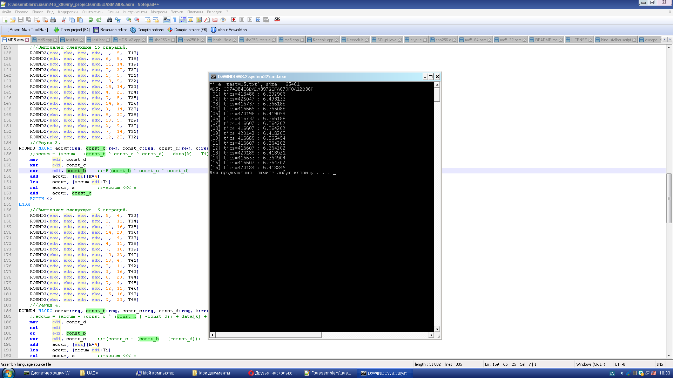Viewport: 673px width, 378px height.
Task: Toggle Word Wrap in the toolbar
Action: click(x=167, y=20)
